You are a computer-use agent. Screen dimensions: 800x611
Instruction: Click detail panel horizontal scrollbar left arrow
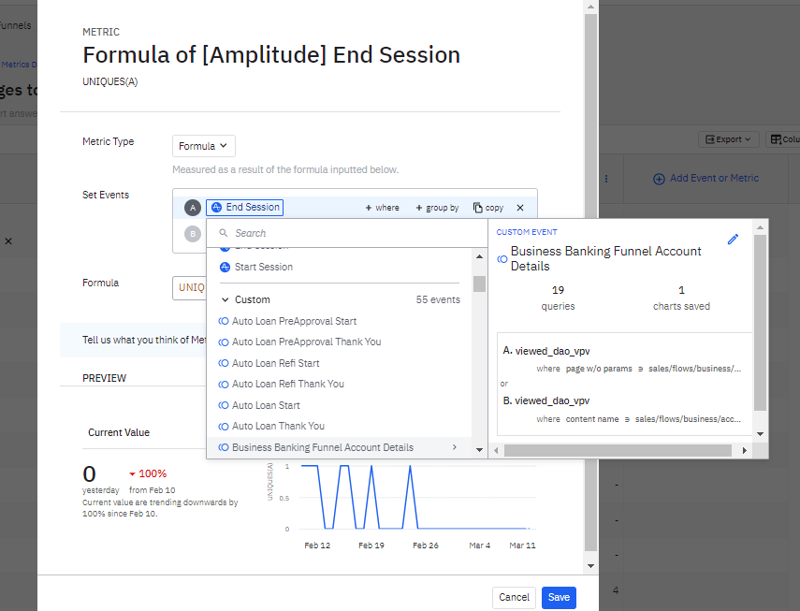click(496, 450)
